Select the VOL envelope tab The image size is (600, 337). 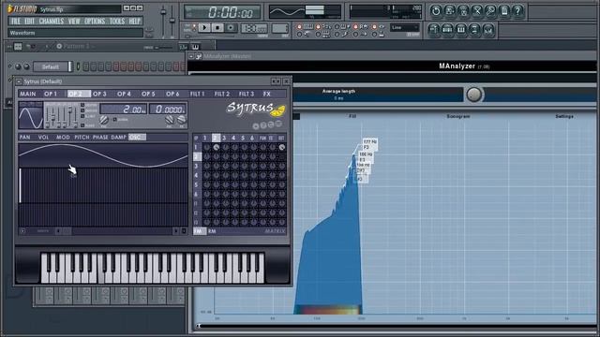point(43,138)
